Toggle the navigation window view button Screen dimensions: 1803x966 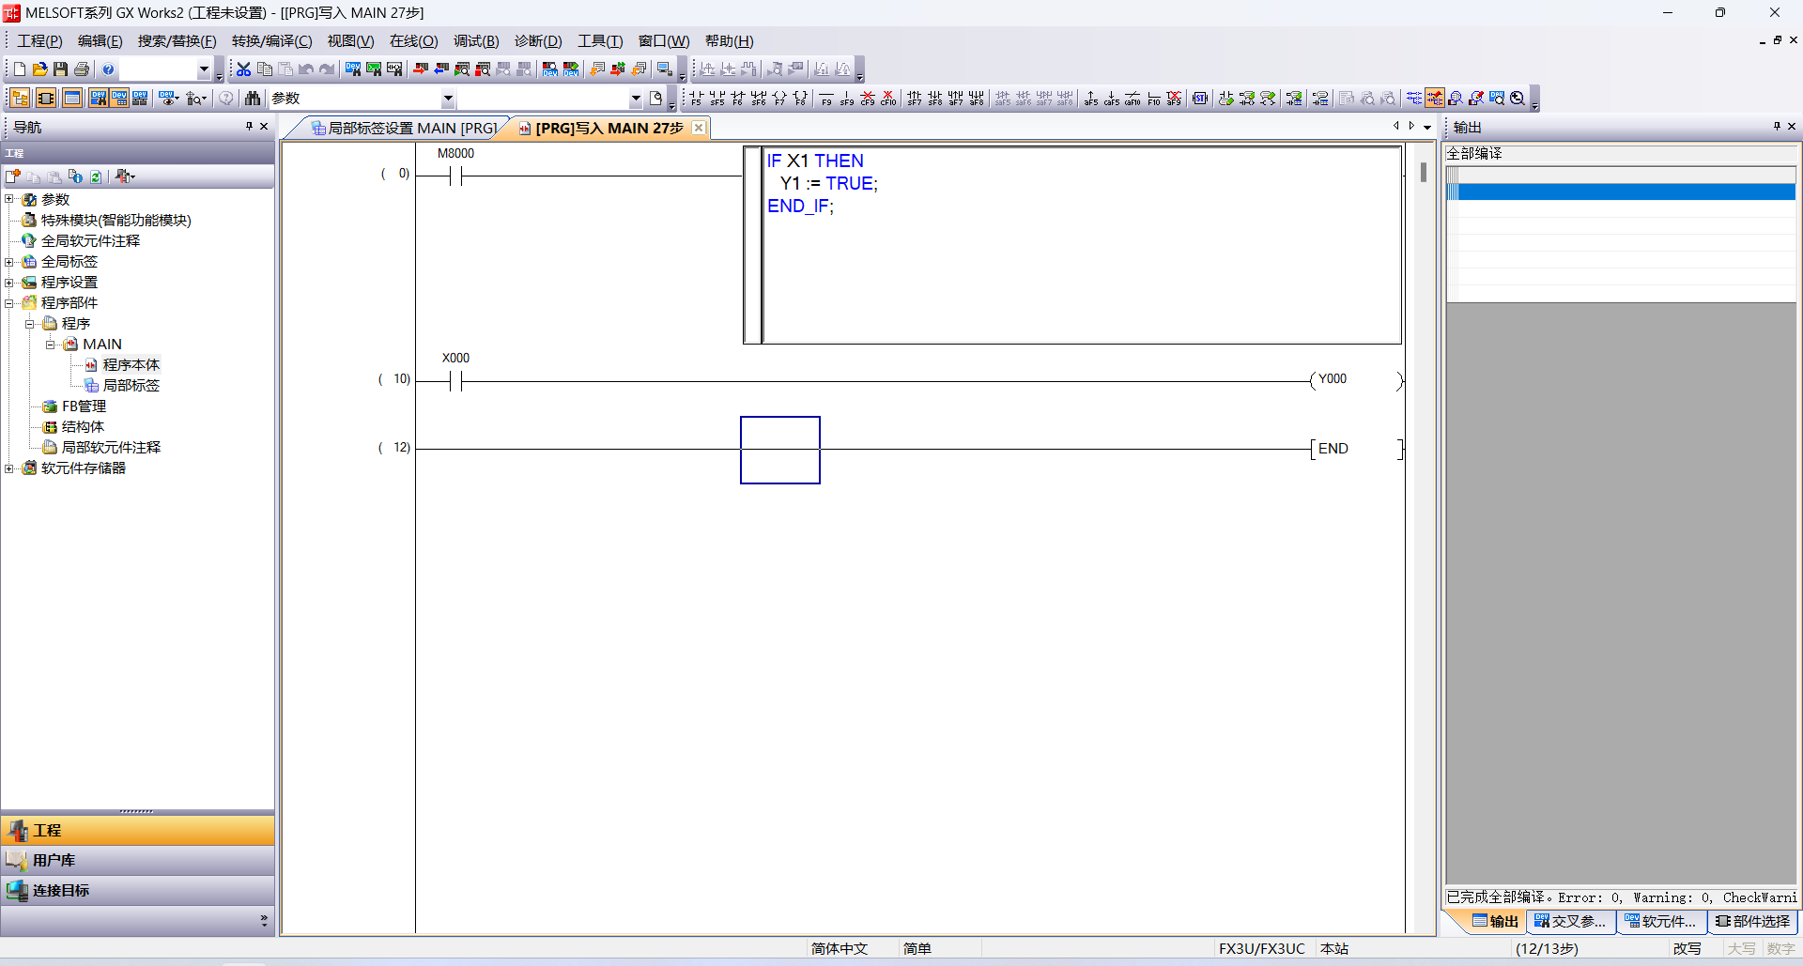[20, 99]
